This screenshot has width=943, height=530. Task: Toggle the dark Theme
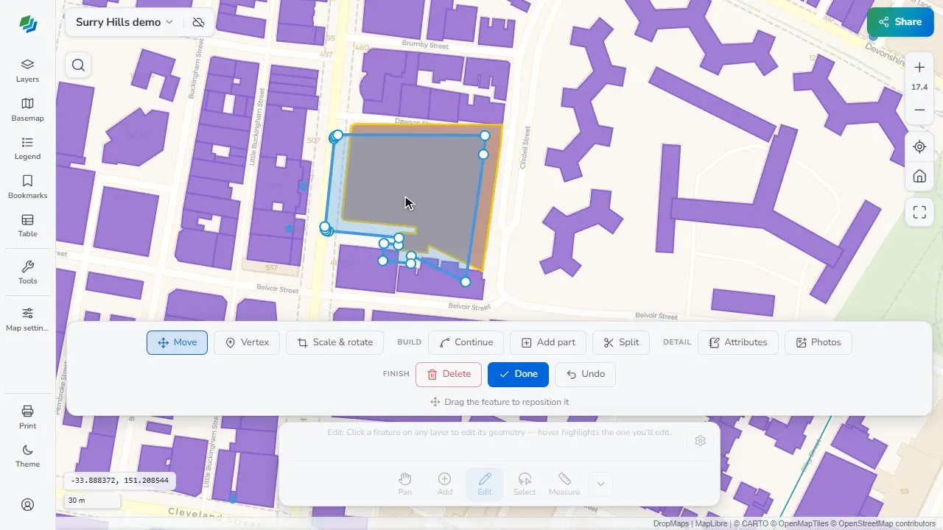(x=27, y=456)
